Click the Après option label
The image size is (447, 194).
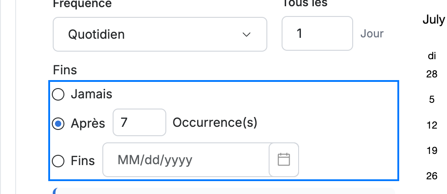click(88, 124)
